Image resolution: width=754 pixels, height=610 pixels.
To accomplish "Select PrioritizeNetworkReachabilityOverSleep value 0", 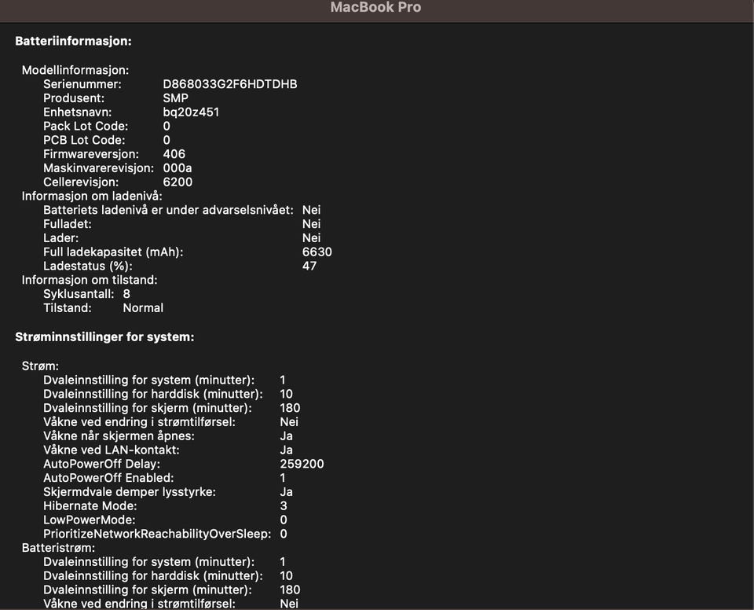I will 284,534.
